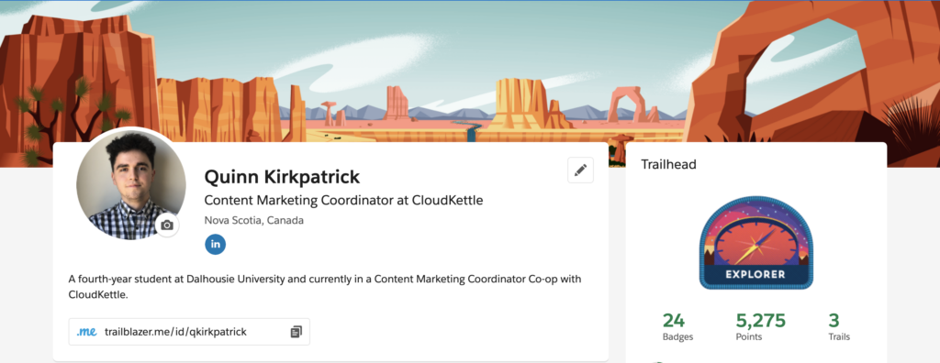Click the camera icon on profile photo
Image resolution: width=940 pixels, height=363 pixels.
[x=167, y=225]
